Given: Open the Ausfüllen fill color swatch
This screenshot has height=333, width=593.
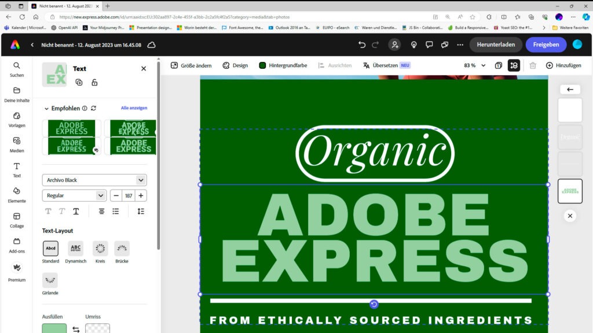Looking at the screenshot, I should pyautogui.click(x=54, y=328).
